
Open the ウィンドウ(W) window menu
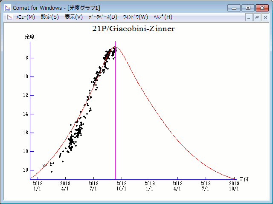pos(135,17)
